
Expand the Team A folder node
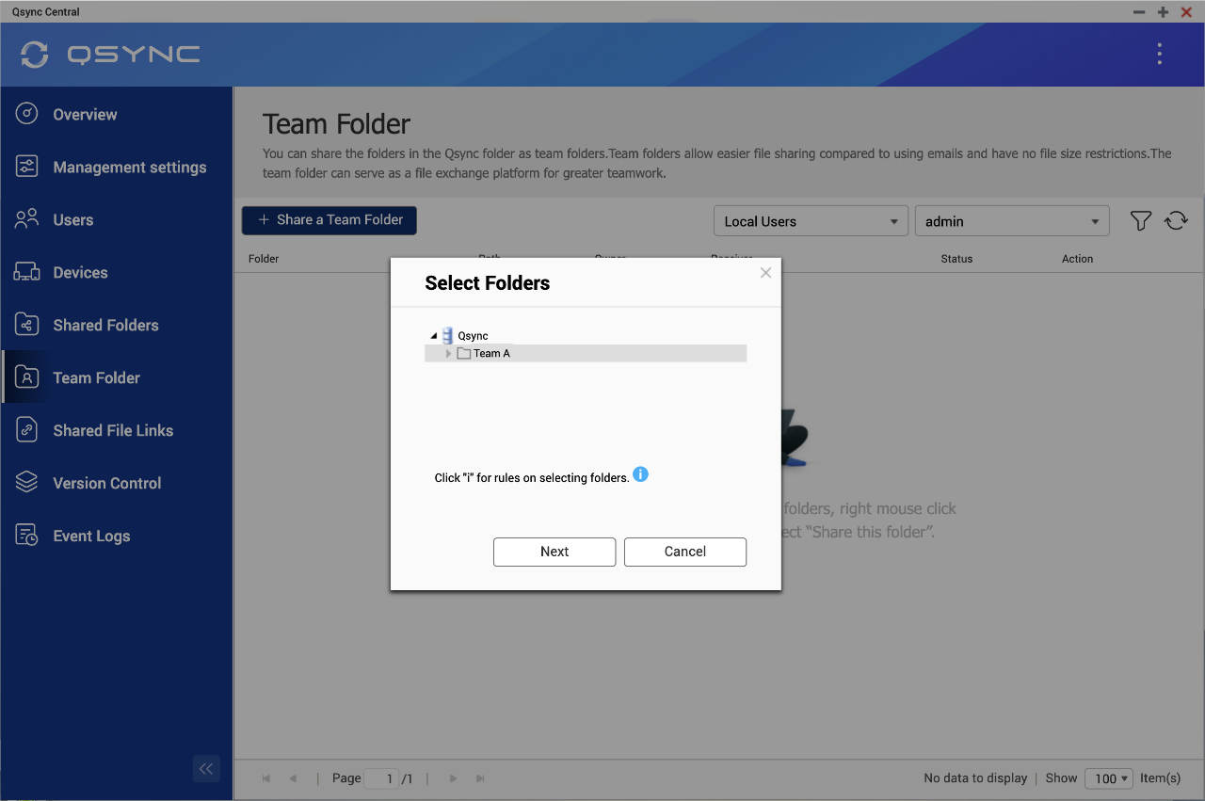[x=448, y=354]
